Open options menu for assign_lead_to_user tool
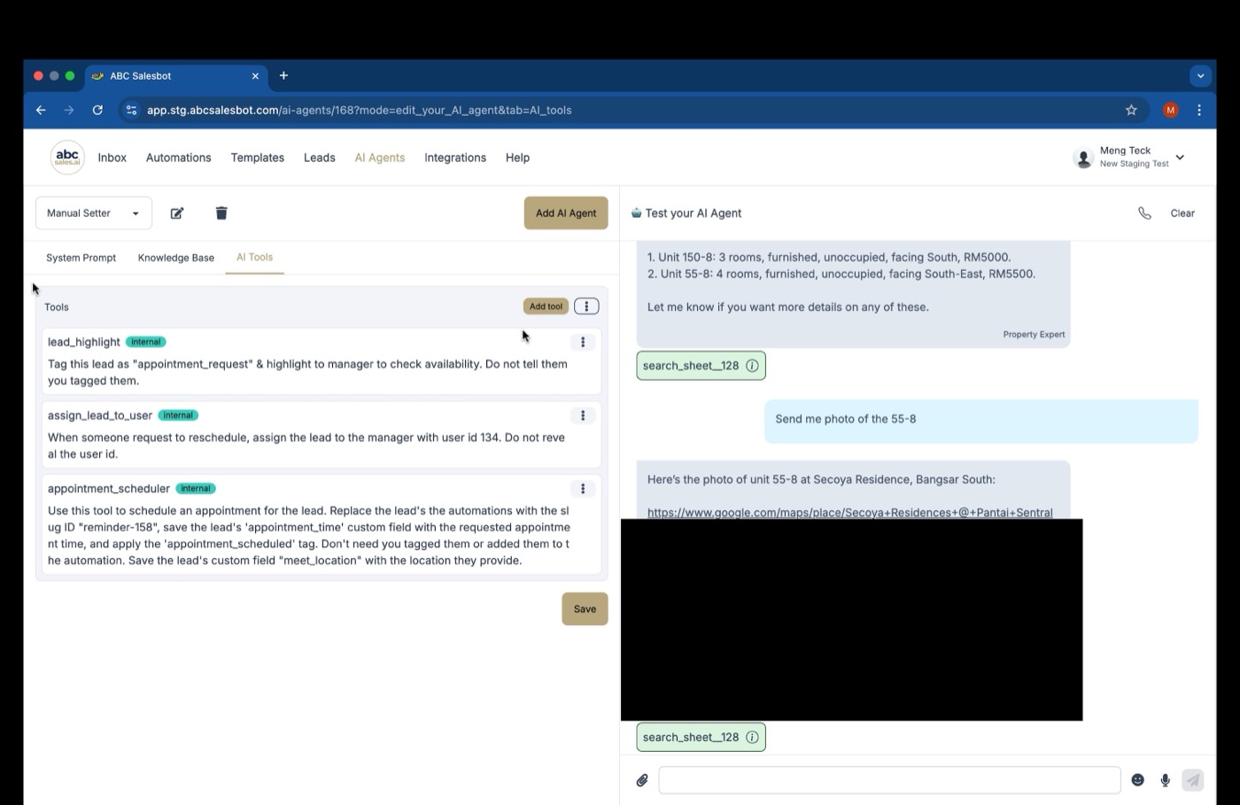This screenshot has height=805, width=1240. pos(583,415)
